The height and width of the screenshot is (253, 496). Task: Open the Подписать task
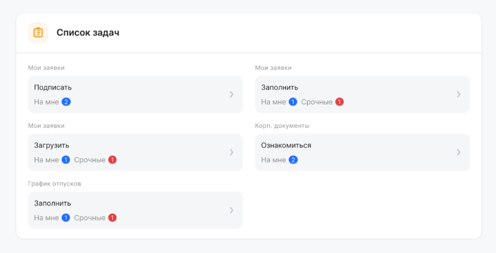click(x=53, y=87)
